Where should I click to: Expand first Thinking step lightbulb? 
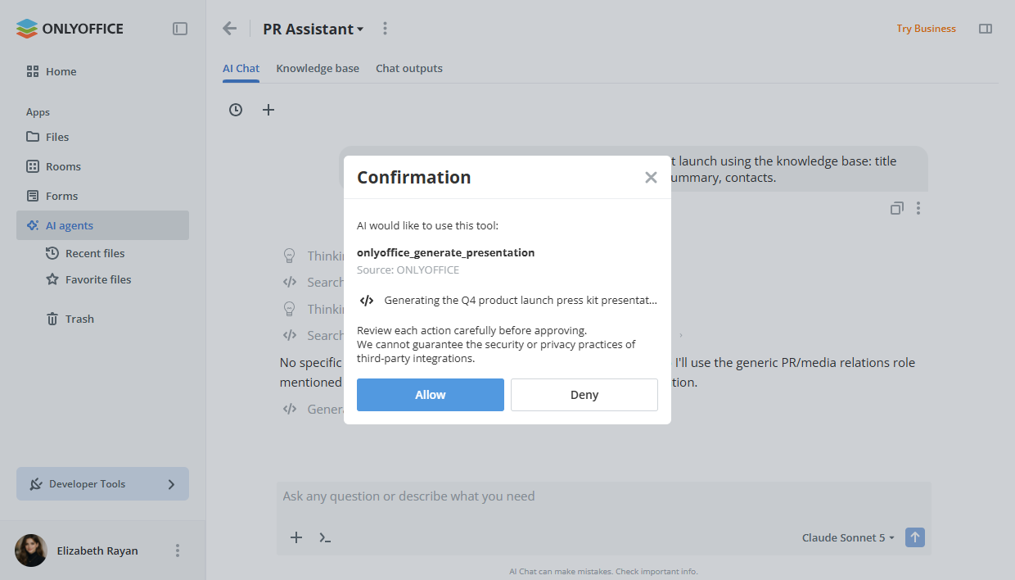[x=289, y=256]
